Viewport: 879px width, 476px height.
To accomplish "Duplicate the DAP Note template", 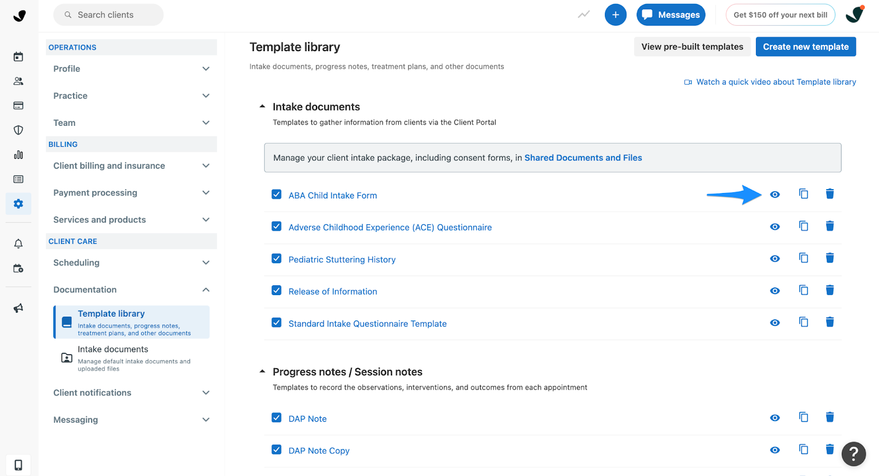I will (x=803, y=417).
